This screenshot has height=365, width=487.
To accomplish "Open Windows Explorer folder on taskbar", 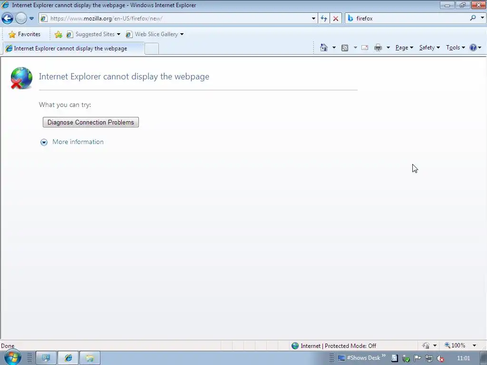I will coord(90,358).
